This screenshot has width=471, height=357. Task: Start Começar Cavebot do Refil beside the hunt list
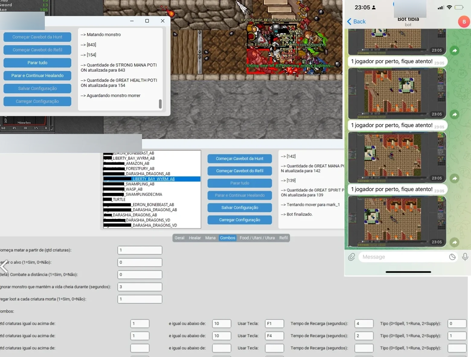pos(240,171)
